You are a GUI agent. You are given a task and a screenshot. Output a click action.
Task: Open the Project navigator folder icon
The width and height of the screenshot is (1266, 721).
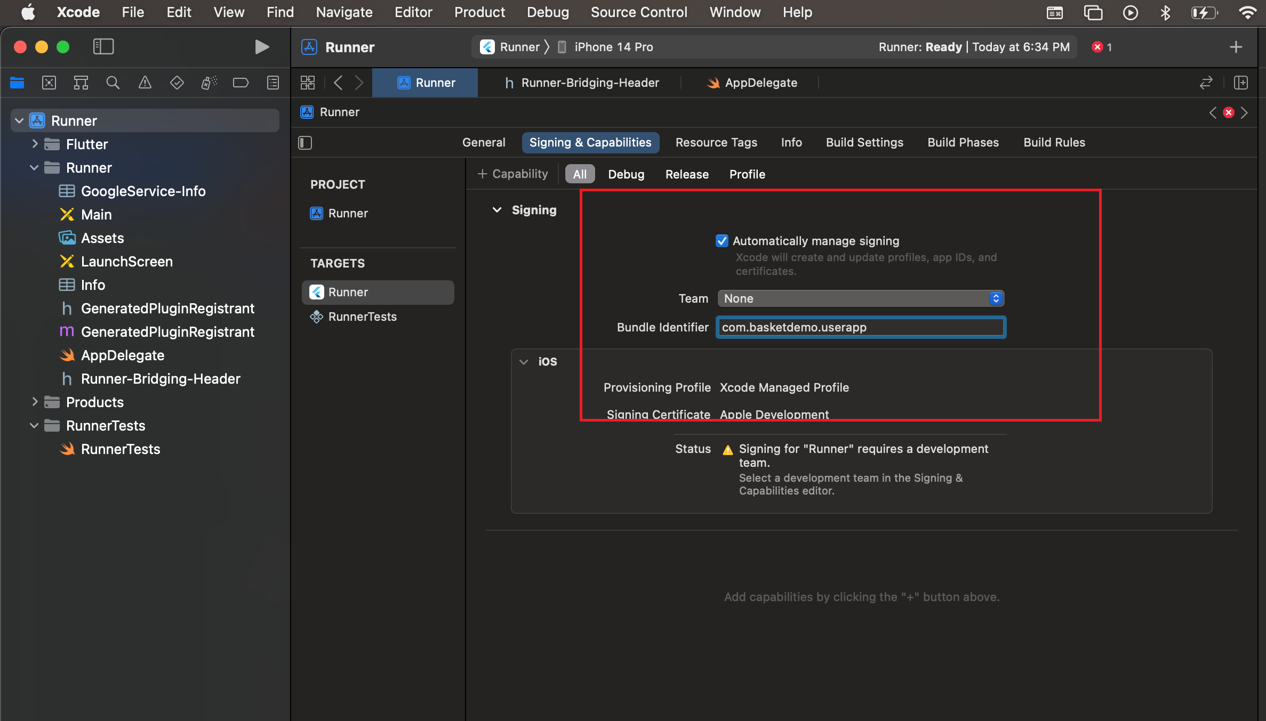(x=17, y=83)
